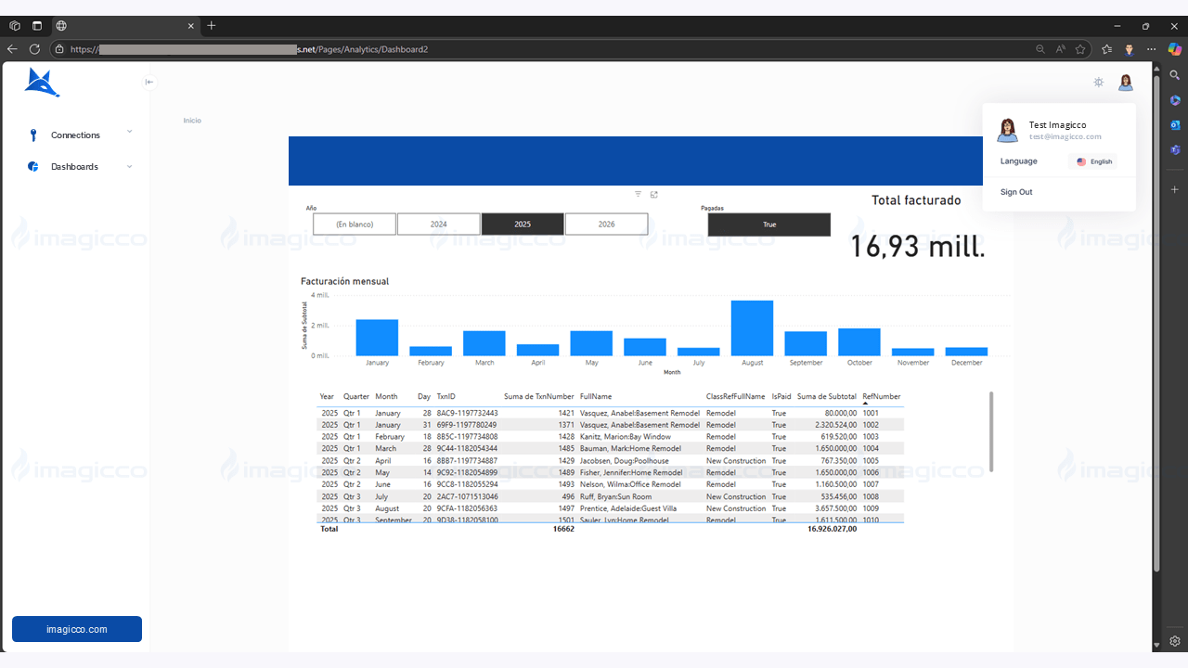
Task: Click the focus mode icon above the slicer
Action: click(x=654, y=194)
